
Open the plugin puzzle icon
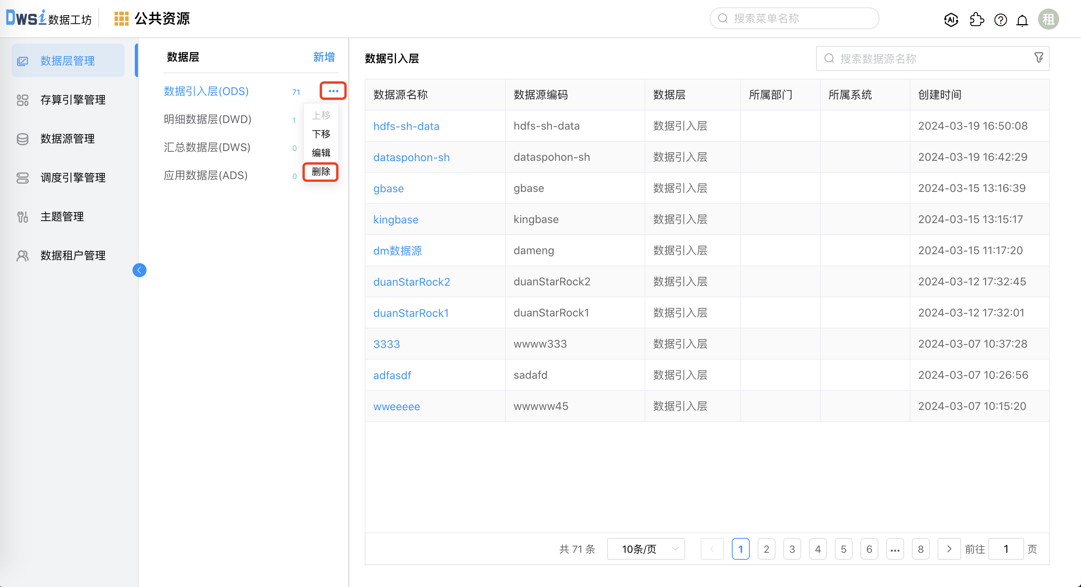click(977, 19)
